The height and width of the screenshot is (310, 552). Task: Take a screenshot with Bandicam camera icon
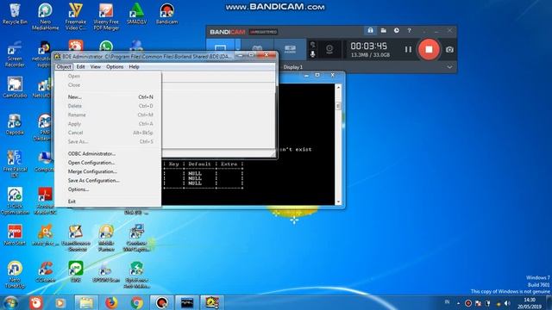(x=449, y=50)
